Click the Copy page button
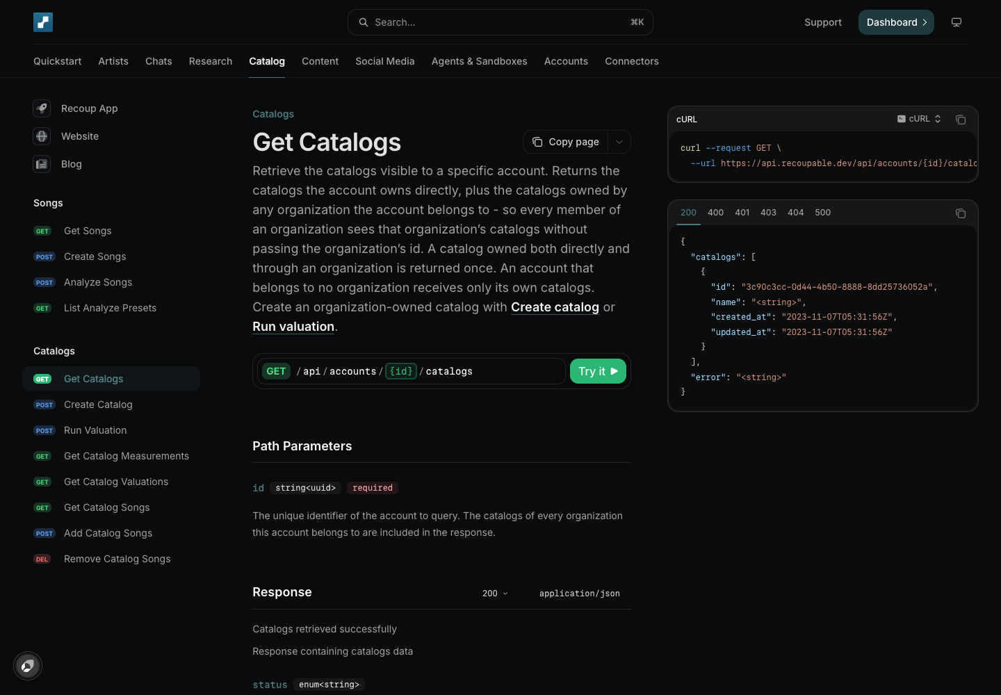 tap(566, 142)
